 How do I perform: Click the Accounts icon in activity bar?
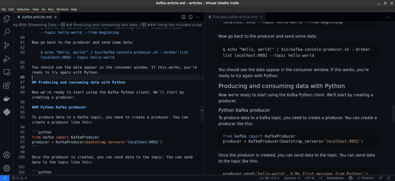[x=7, y=155]
